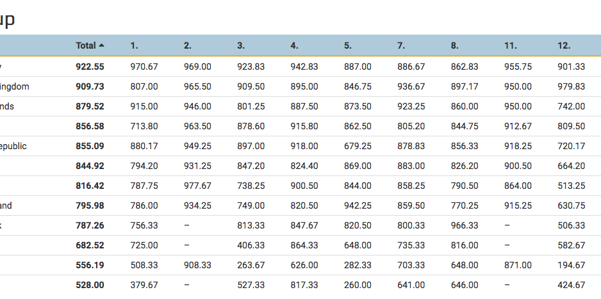Click the column 12. header

(564, 45)
